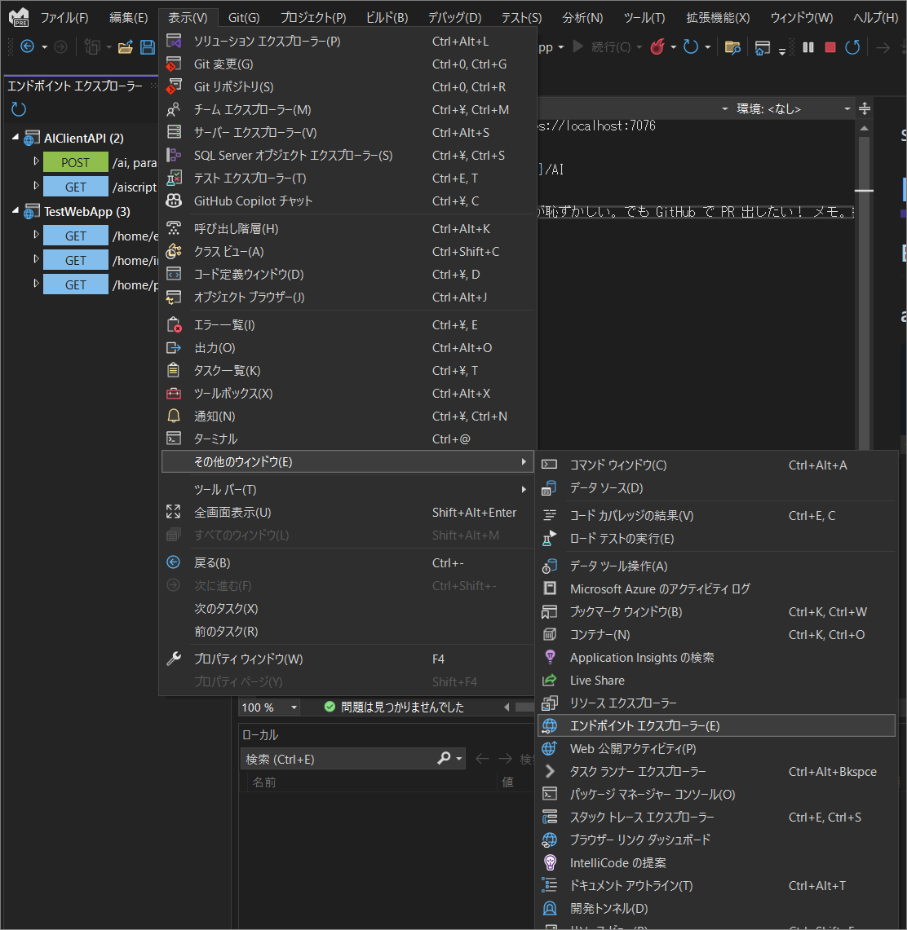
Task: Select ドキュメント アウトライン(T) entry
Action: tap(716, 885)
